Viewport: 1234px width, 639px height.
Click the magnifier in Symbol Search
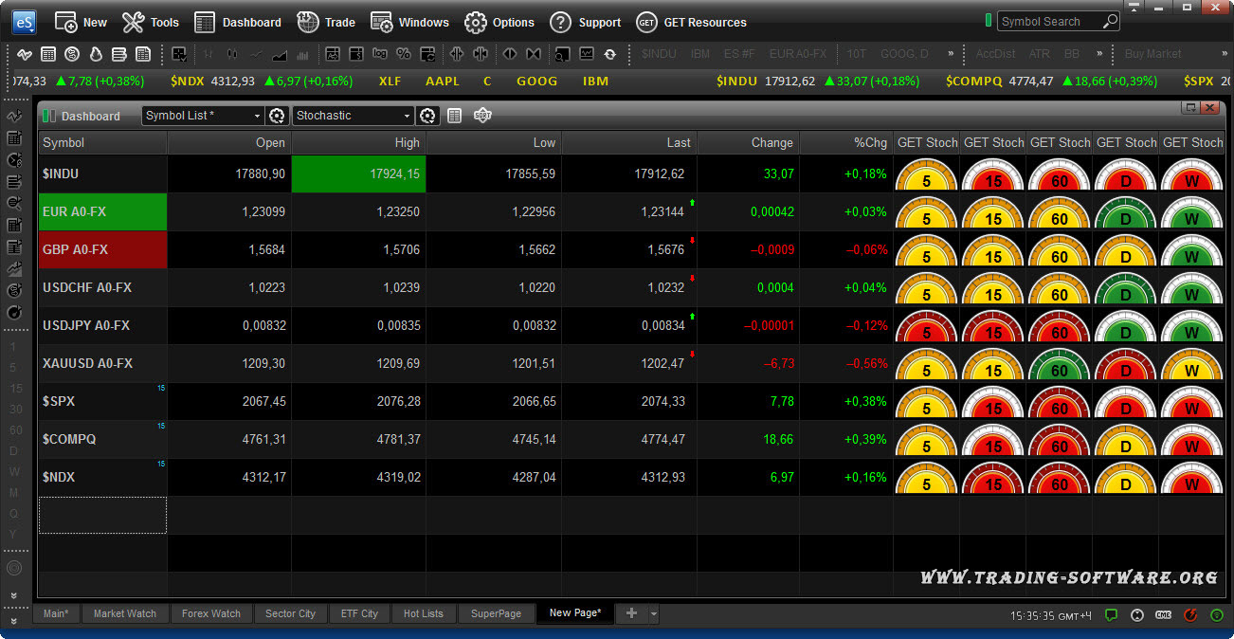tap(1110, 21)
